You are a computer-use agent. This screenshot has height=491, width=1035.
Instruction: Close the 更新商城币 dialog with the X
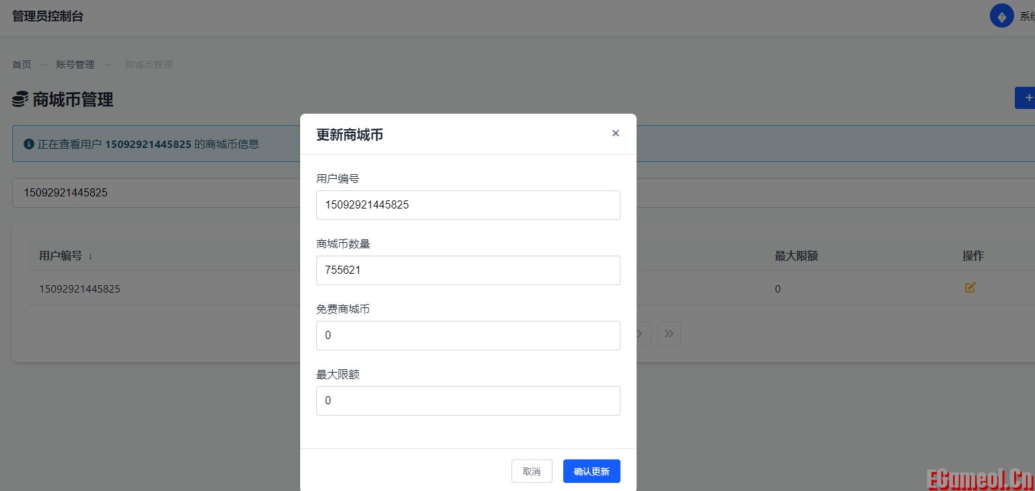615,133
